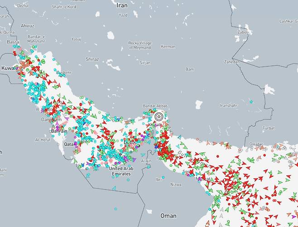Select the Oman country label
The image size is (298, 227).
tap(168, 216)
